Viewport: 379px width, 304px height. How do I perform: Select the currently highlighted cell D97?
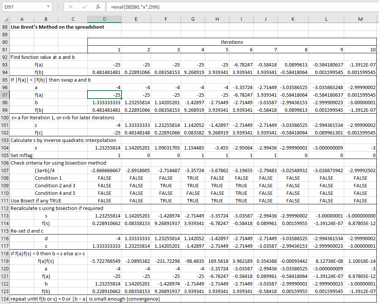[x=104, y=95]
